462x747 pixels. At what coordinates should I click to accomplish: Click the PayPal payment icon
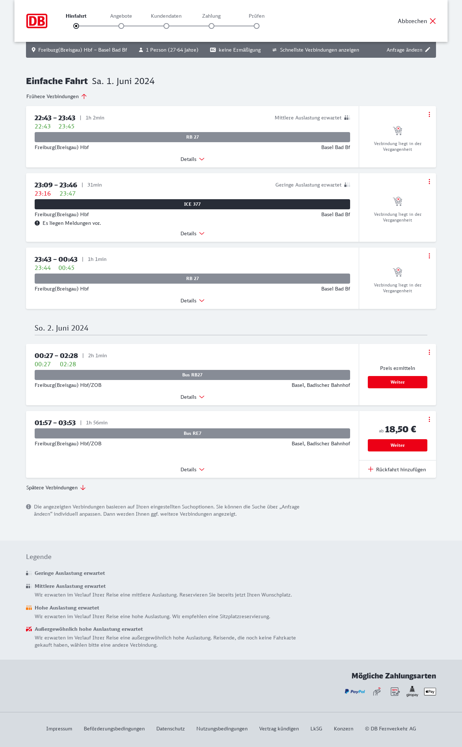pyautogui.click(x=354, y=691)
